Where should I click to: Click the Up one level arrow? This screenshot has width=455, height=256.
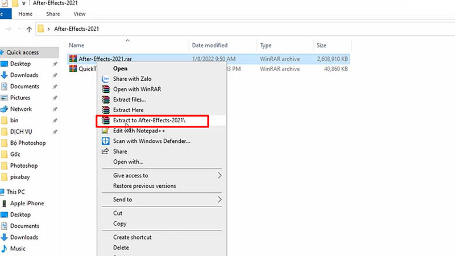29,29
